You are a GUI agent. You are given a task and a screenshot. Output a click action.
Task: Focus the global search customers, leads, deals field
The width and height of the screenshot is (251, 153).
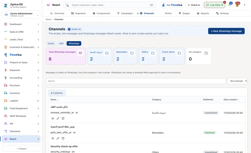(x=110, y=5)
